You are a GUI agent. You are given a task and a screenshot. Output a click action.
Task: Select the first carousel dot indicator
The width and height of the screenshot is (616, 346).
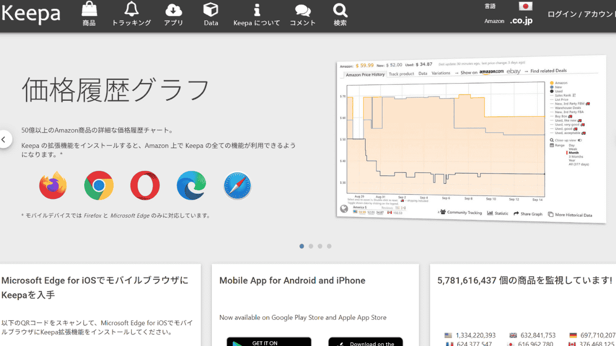click(302, 246)
